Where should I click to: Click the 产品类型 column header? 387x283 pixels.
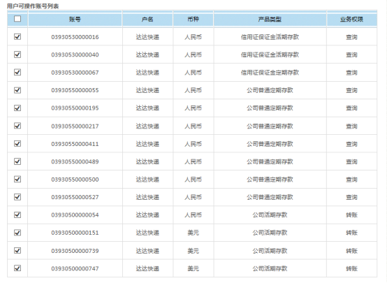(270, 20)
